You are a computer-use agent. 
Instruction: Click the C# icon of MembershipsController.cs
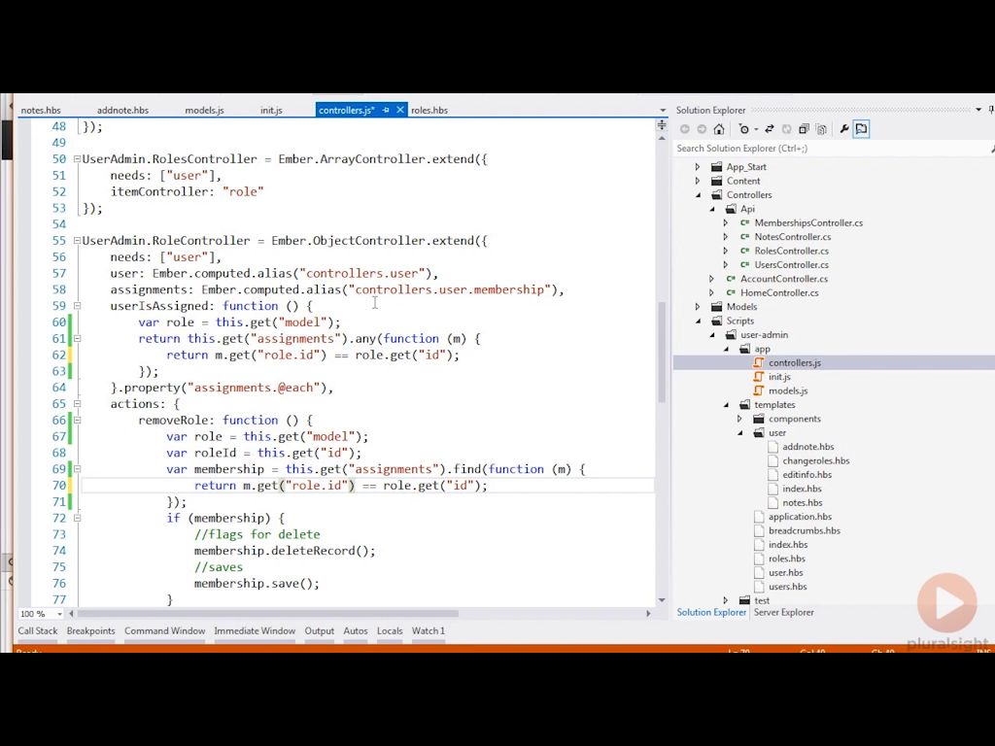tap(745, 222)
